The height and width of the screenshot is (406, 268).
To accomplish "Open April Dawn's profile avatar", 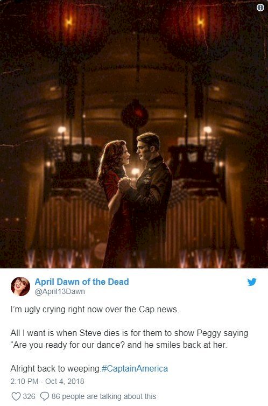I will (20, 286).
